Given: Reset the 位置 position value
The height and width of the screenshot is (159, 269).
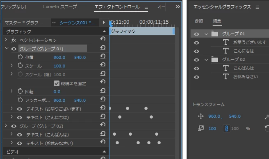Looking at the screenshot, I should tap(103, 56).
